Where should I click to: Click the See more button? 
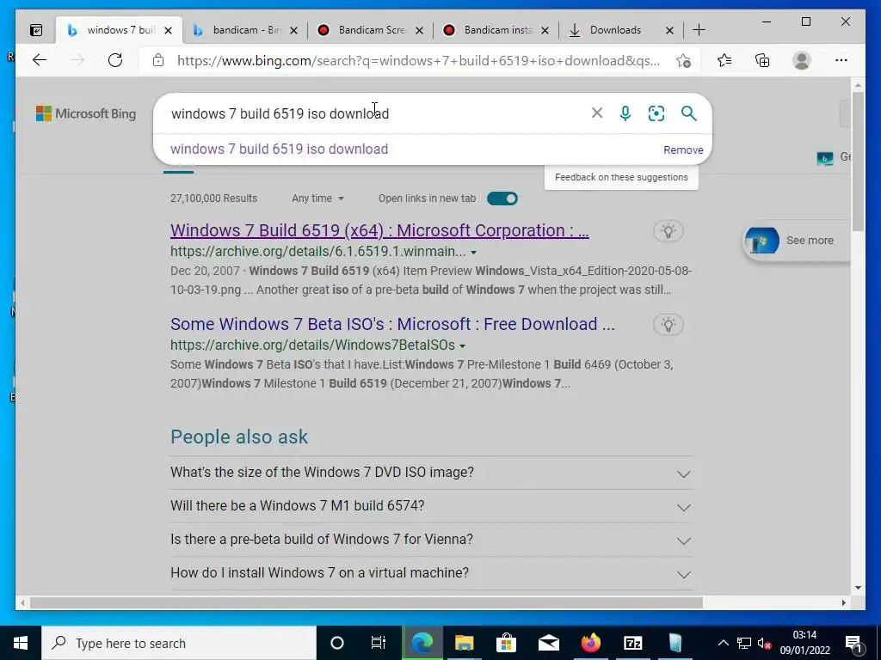pos(796,241)
